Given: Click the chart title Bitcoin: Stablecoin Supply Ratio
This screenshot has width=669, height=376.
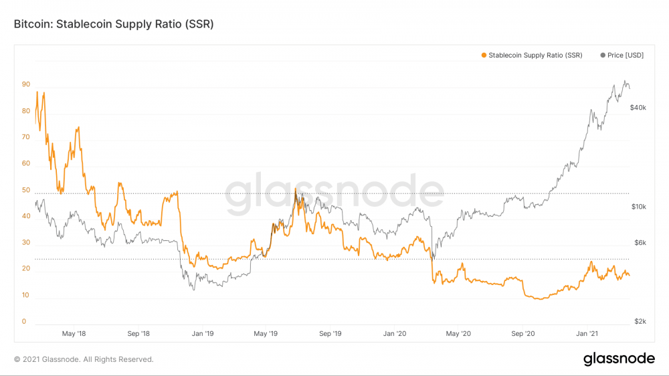Looking at the screenshot, I should 114,23.
